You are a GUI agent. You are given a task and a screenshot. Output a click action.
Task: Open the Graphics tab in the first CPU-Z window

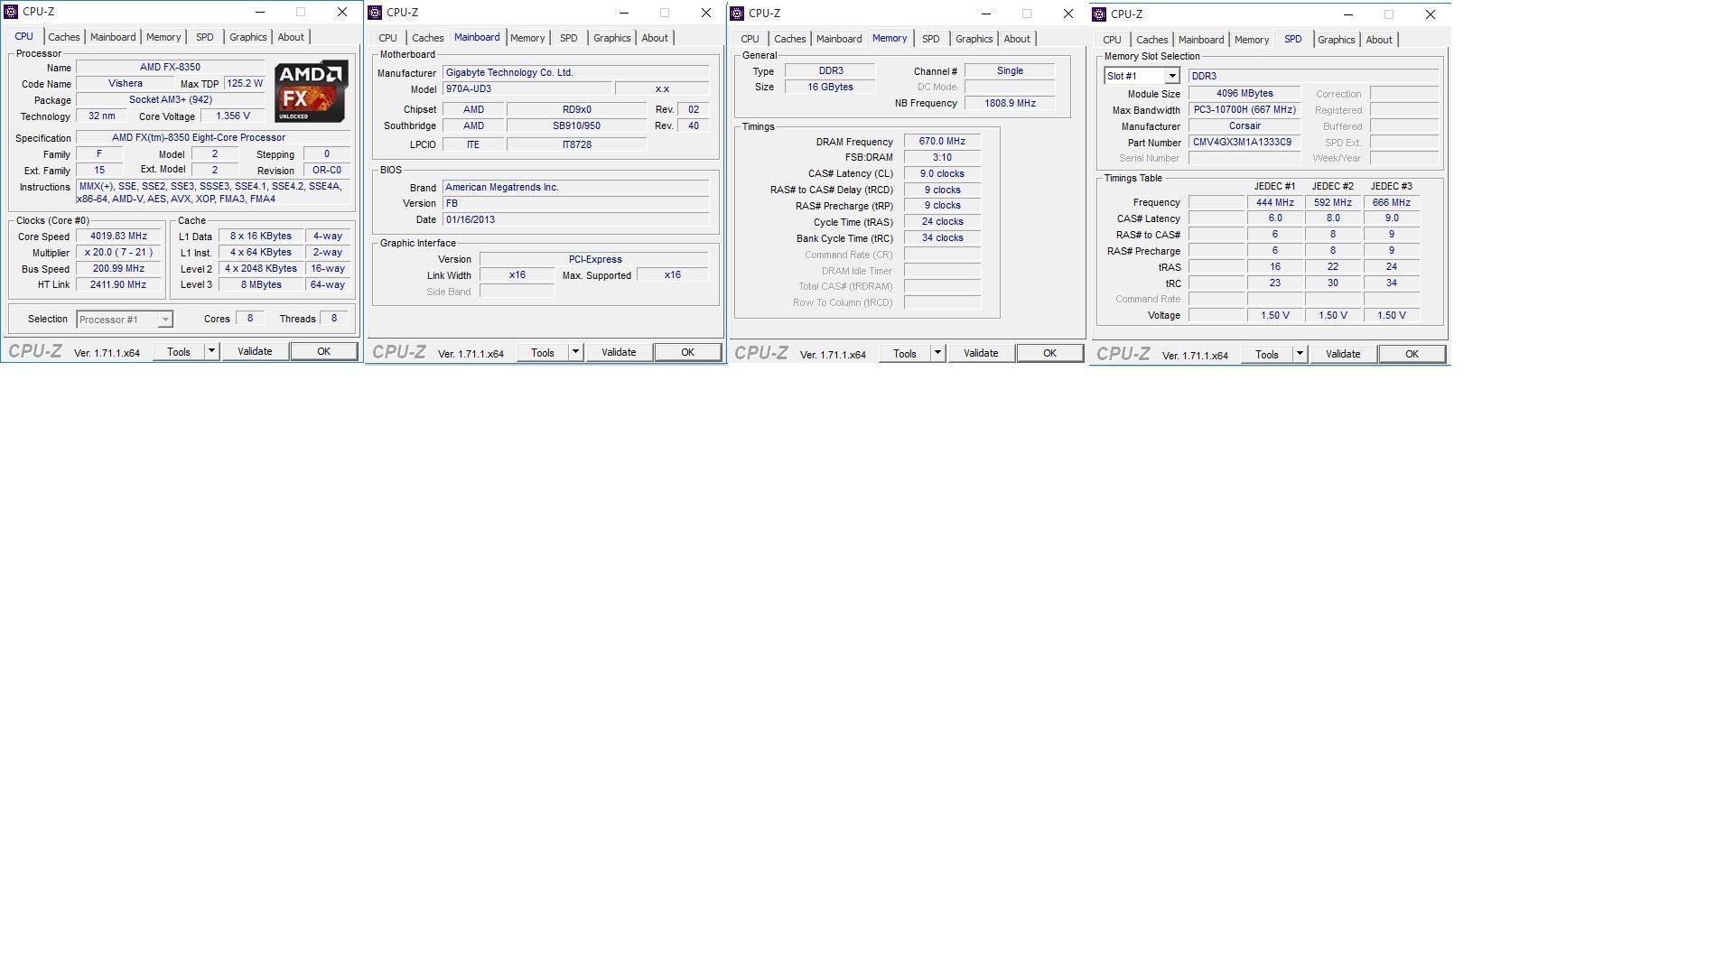coord(247,37)
